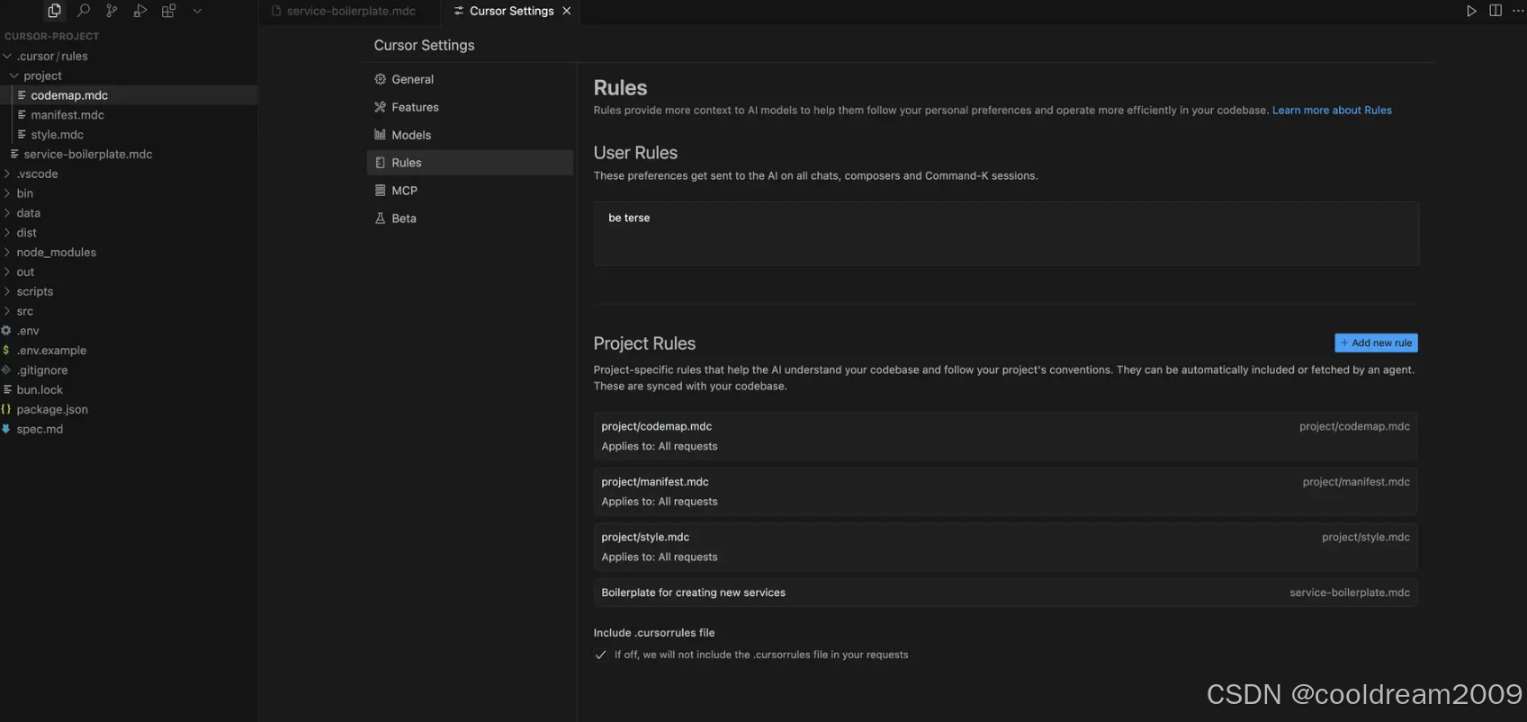This screenshot has width=1527, height=722.
Task: Switch to the service-boilerplate.mdc tab
Action: (x=351, y=11)
